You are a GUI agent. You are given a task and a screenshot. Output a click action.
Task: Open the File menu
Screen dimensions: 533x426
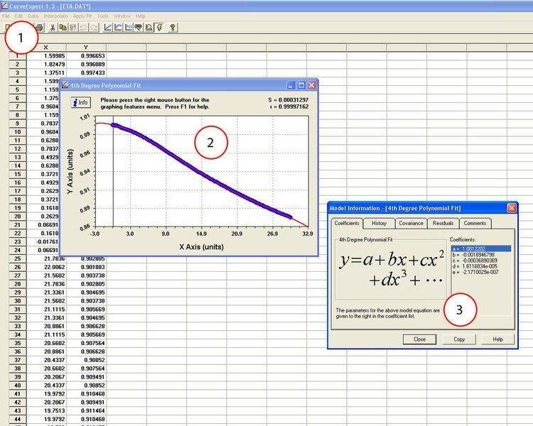click(x=6, y=16)
